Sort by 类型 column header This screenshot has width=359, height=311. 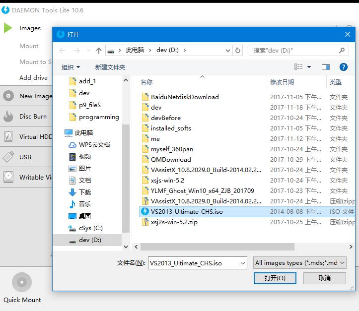pos(336,82)
